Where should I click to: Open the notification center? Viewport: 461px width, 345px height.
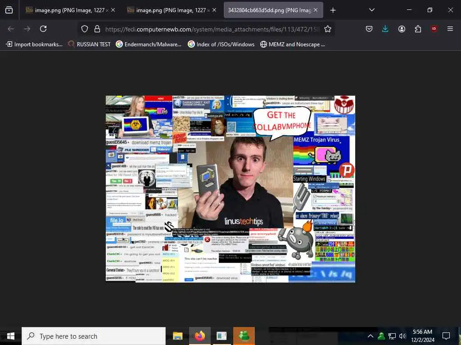(x=446, y=336)
